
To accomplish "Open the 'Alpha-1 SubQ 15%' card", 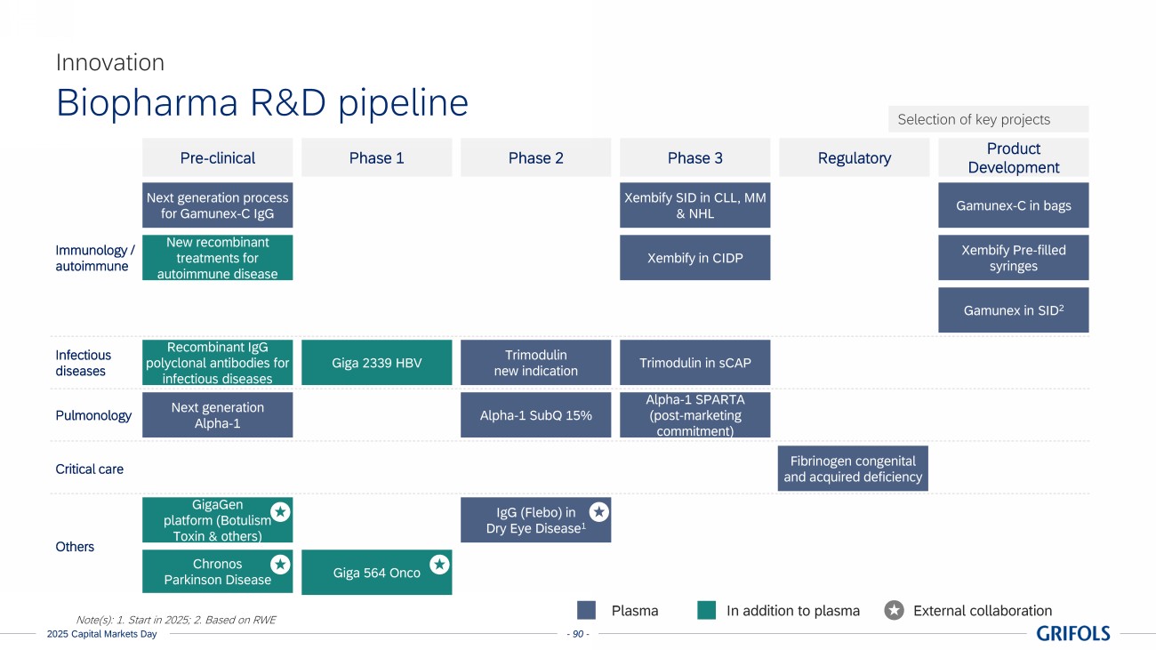I will (x=536, y=415).
